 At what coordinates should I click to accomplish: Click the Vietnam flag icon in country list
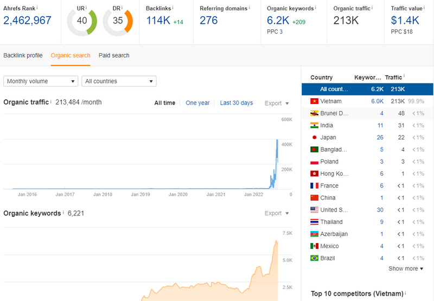click(314, 101)
